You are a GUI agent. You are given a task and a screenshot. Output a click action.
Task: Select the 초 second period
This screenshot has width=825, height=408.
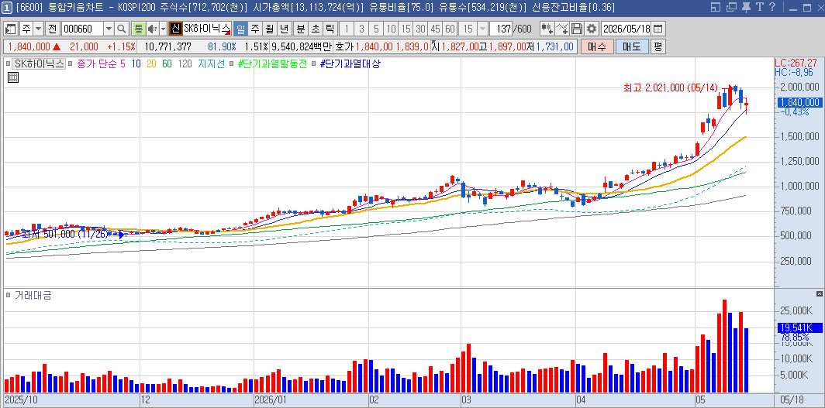[x=315, y=29]
